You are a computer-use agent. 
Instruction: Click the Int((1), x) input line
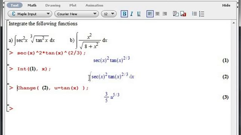34,69
